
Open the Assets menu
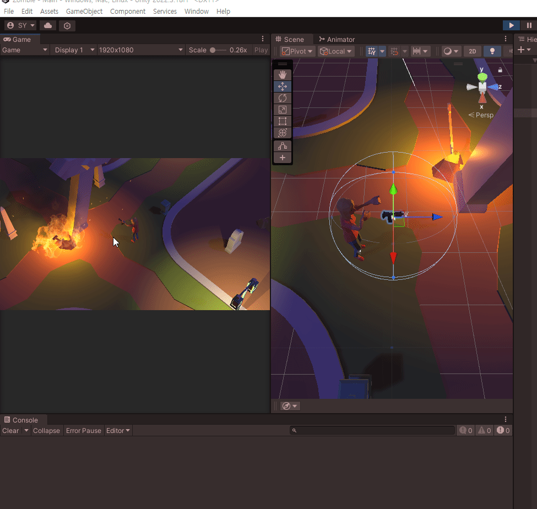click(50, 12)
